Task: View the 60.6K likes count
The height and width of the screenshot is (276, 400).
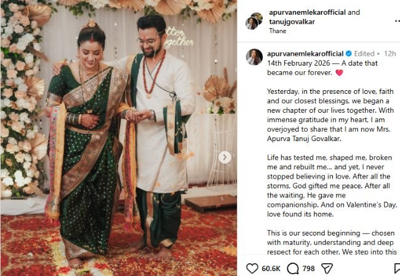Action: pos(271,269)
